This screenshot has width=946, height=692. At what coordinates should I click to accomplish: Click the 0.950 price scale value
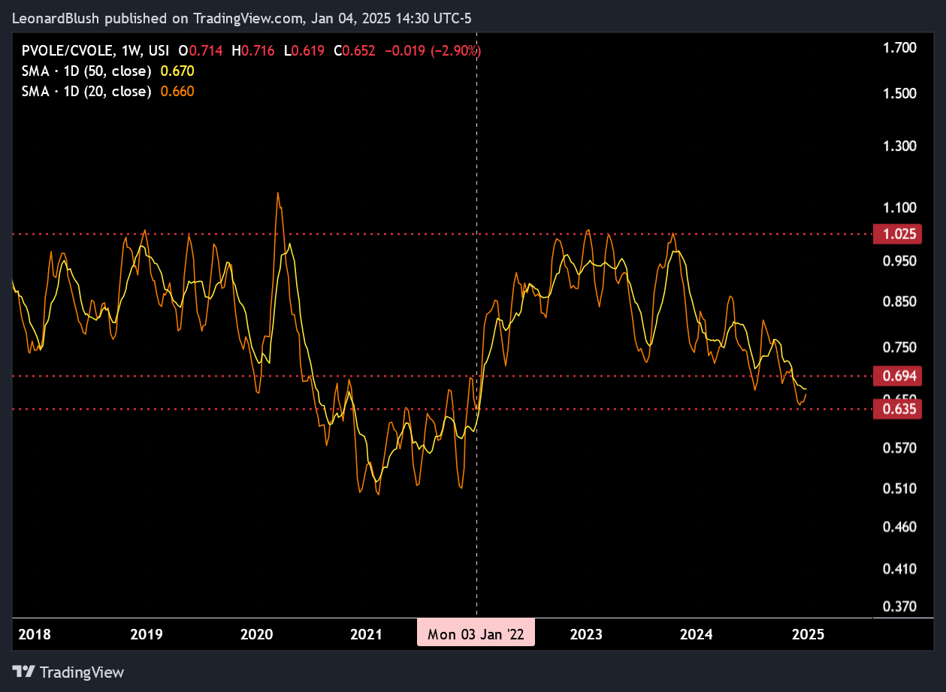click(901, 261)
